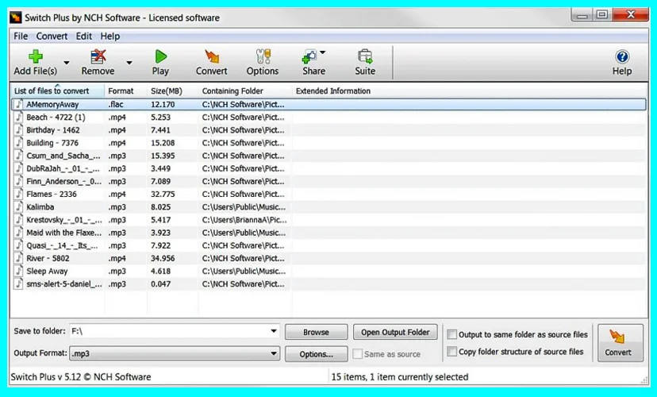Viewport: 657px width, 397px height.
Task: Click the music note icon beside Flames - 2336
Action: click(18, 194)
